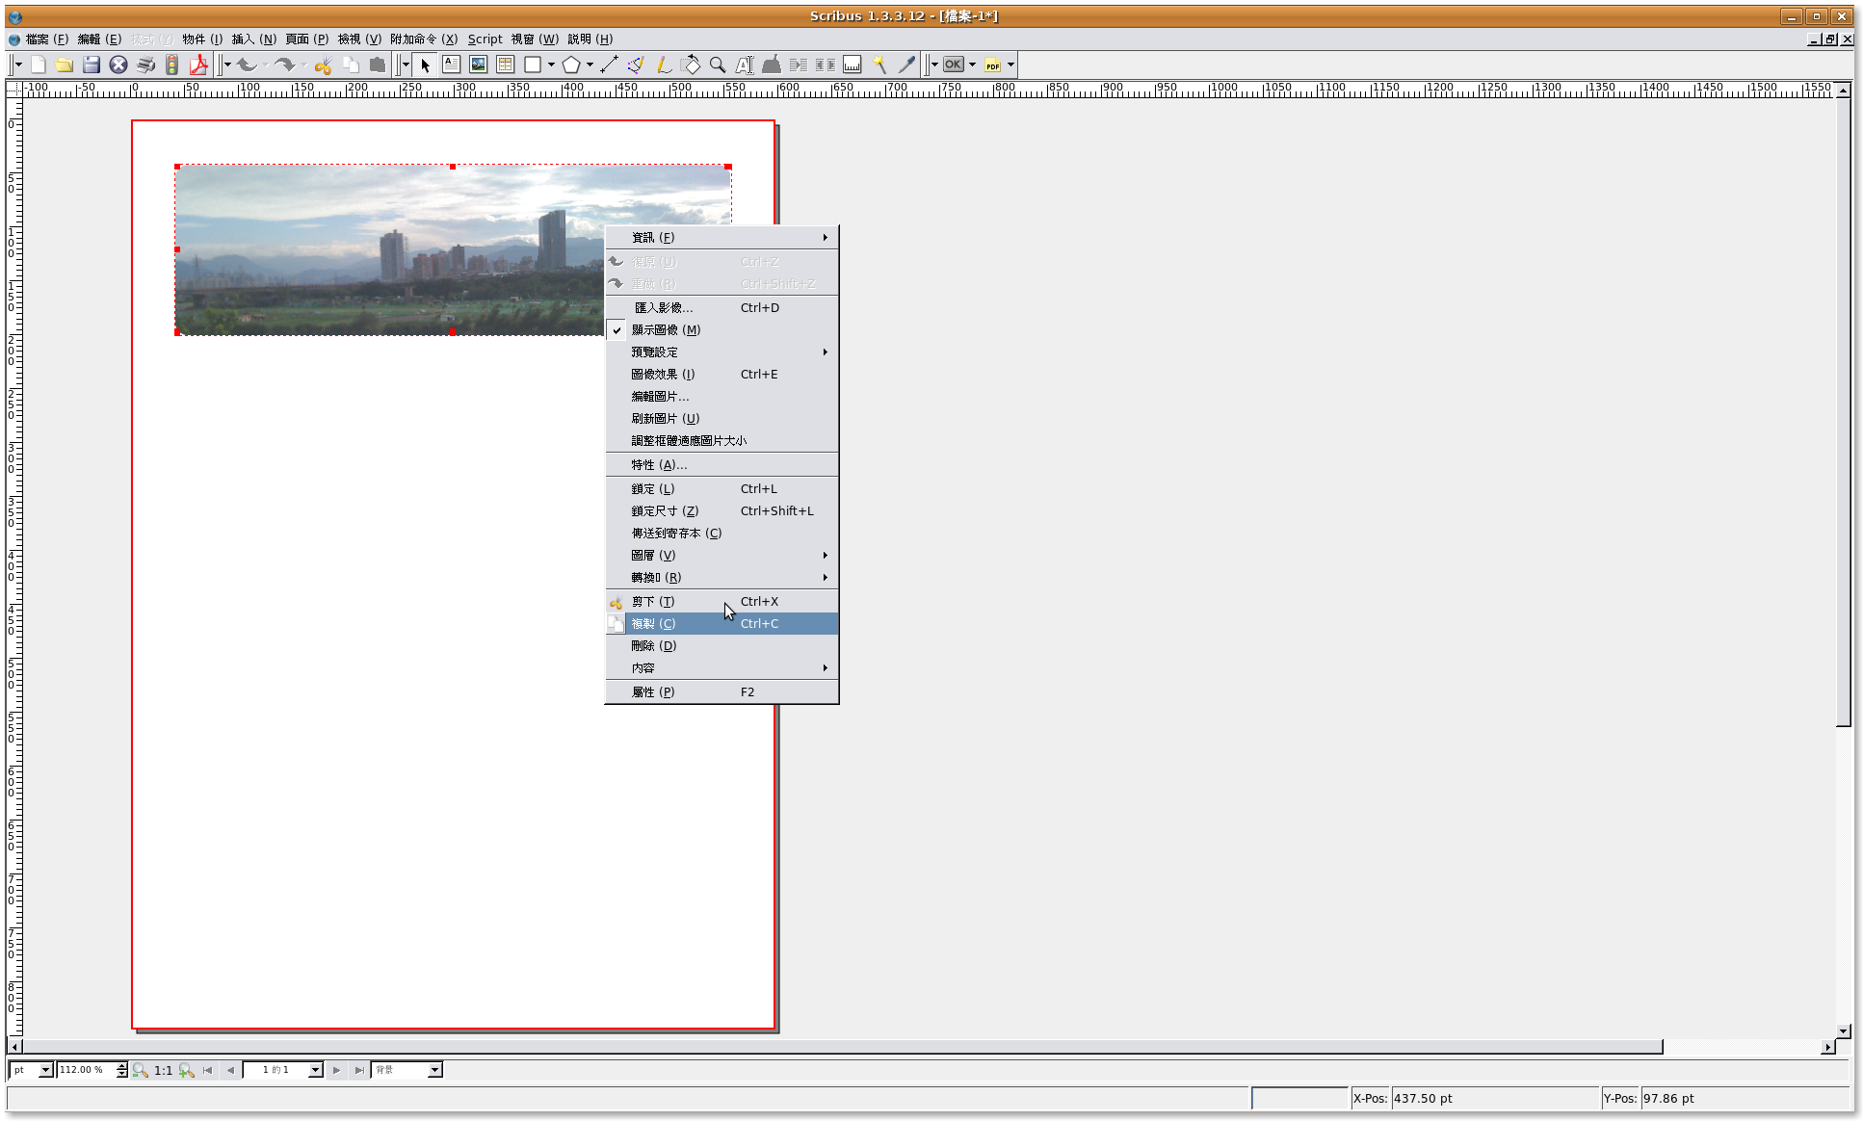1863x1121 pixels.
Task: Click the zoom percentage input field
Action: click(x=85, y=1070)
